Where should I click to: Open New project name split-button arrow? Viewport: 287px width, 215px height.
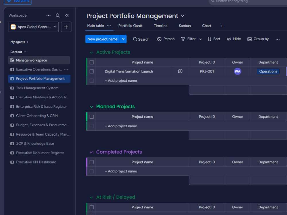(x=123, y=39)
